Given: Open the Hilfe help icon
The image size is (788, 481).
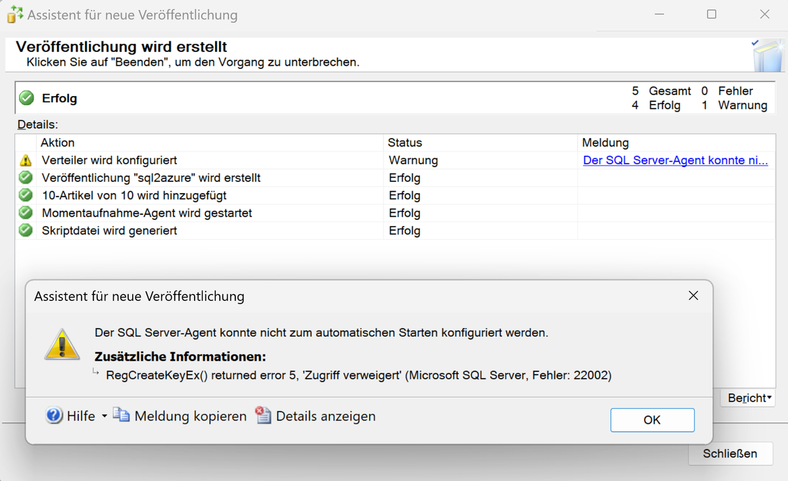Looking at the screenshot, I should 55,416.
